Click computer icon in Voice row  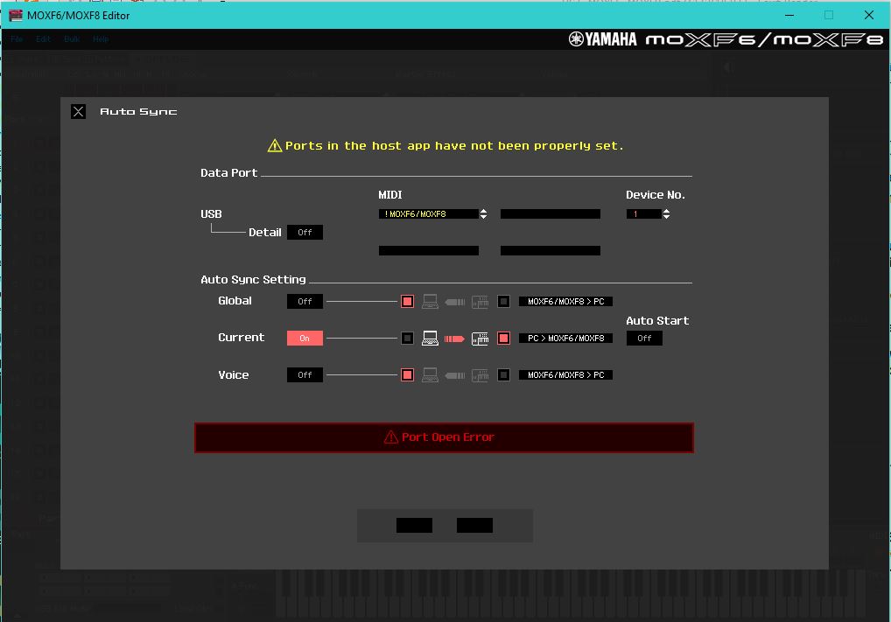[430, 375]
